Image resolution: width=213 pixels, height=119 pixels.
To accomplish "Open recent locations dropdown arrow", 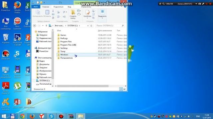I will point(43,26).
